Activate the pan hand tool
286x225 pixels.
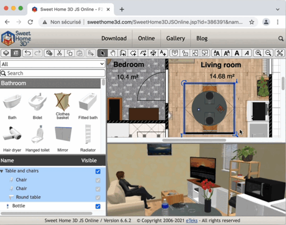112,53
